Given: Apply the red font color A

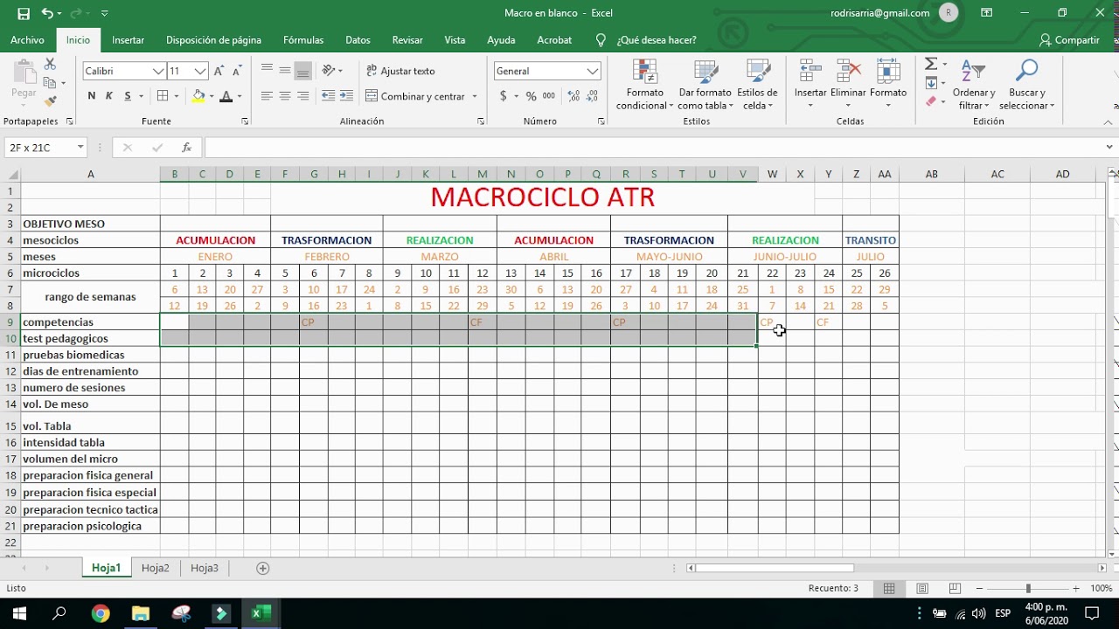Looking at the screenshot, I should tap(226, 96).
